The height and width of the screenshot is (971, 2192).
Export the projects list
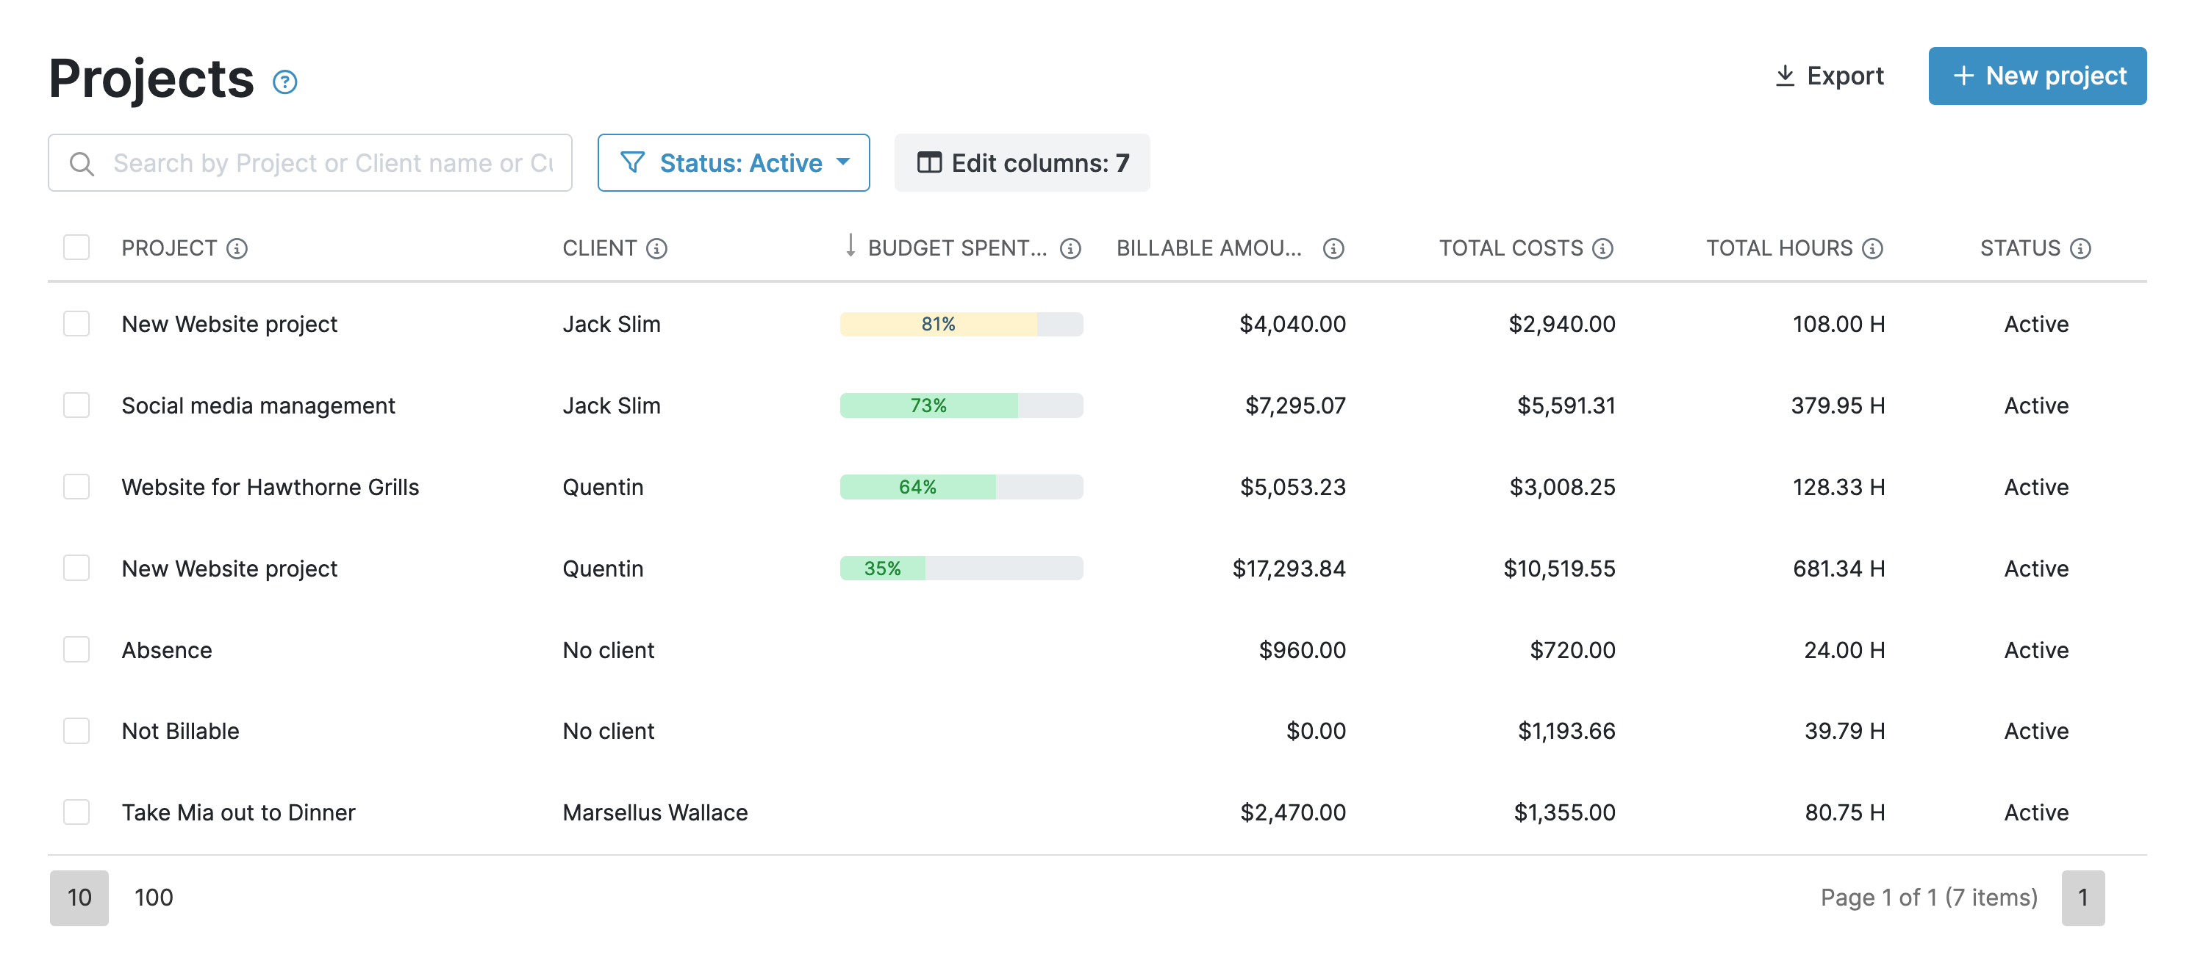1829,76
